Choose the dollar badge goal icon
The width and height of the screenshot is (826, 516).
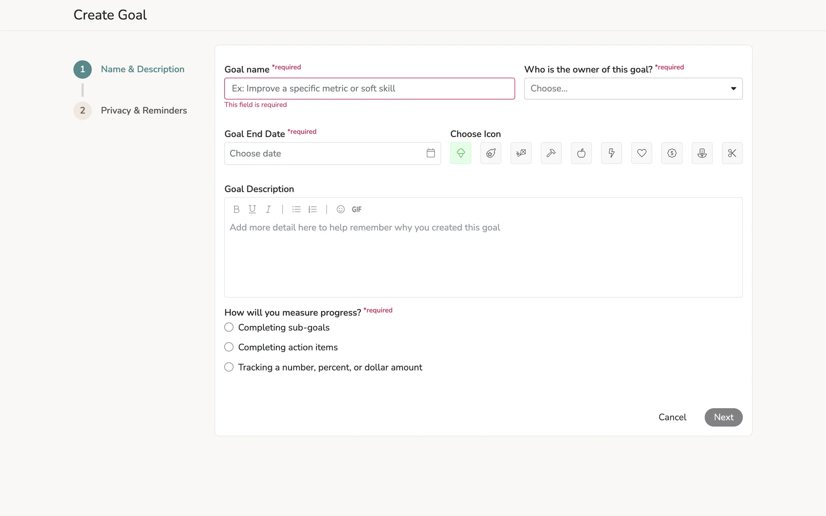[672, 153]
